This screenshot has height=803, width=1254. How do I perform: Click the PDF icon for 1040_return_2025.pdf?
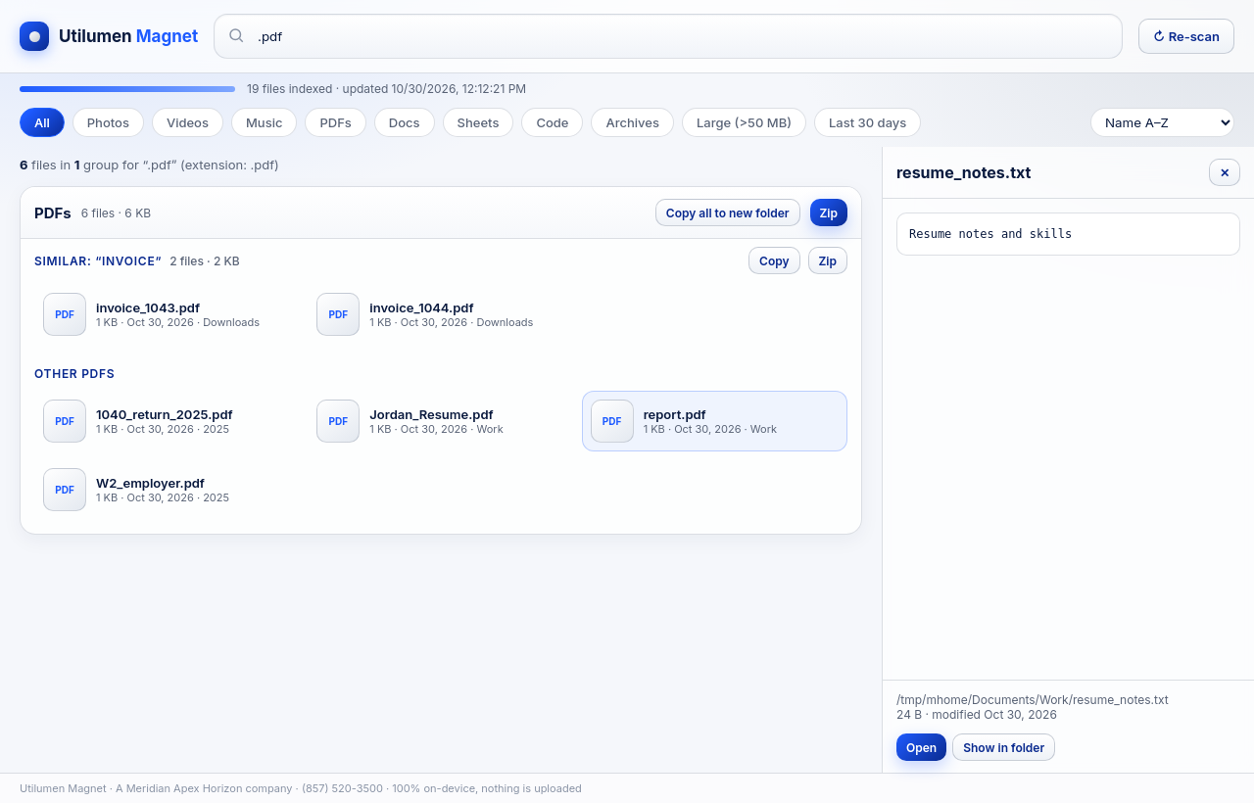click(x=65, y=421)
